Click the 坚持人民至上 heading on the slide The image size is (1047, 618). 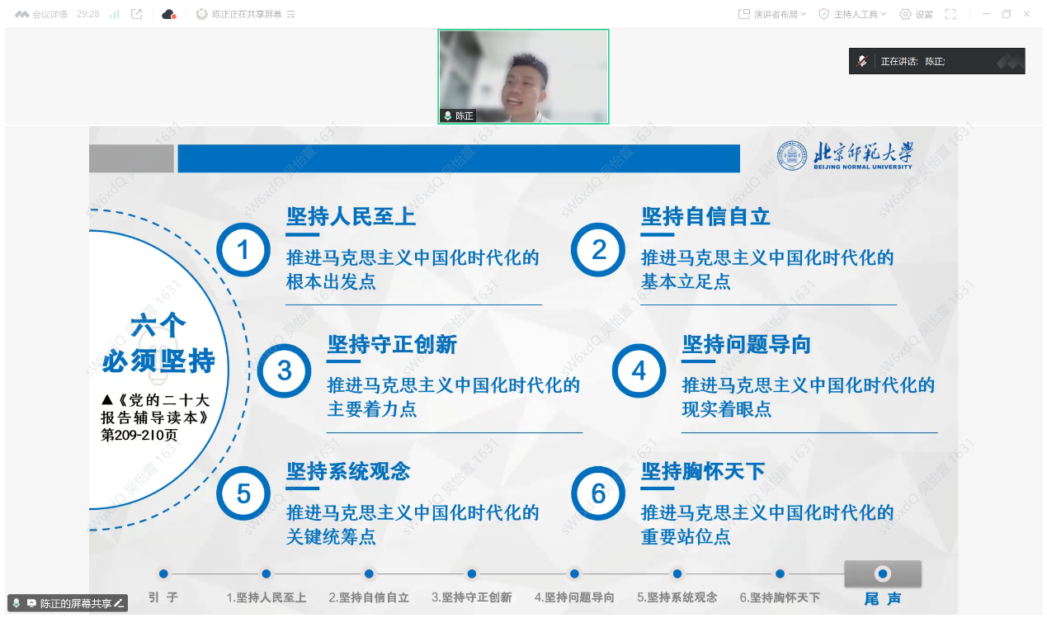click(x=351, y=216)
